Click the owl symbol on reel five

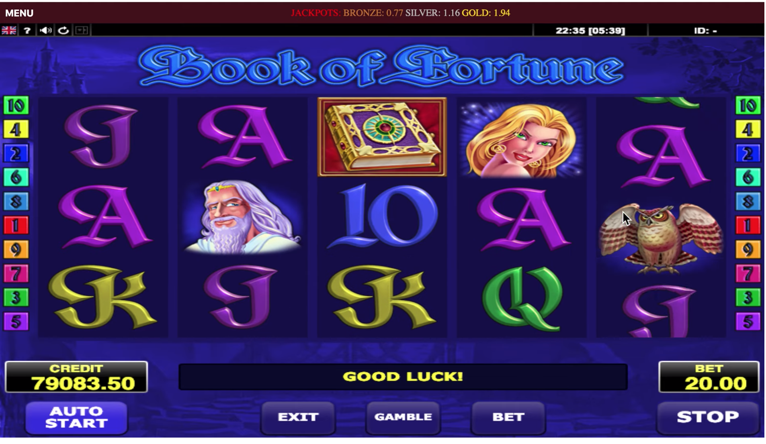pos(660,238)
